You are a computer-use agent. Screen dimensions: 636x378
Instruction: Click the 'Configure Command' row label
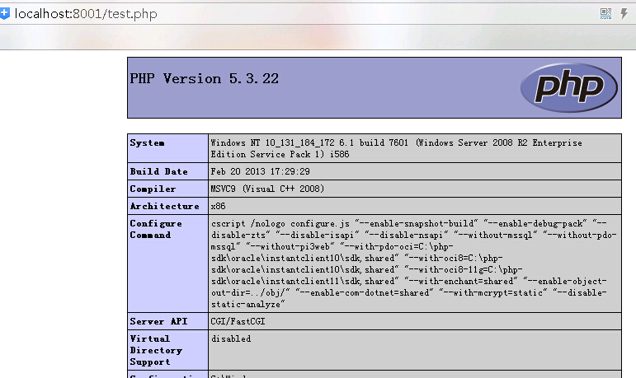(156, 229)
